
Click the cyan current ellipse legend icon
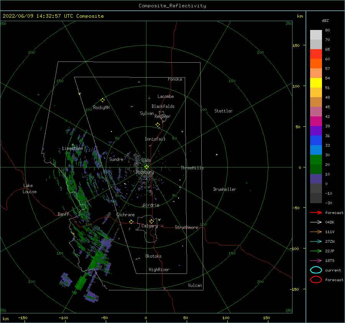[x=316, y=270]
